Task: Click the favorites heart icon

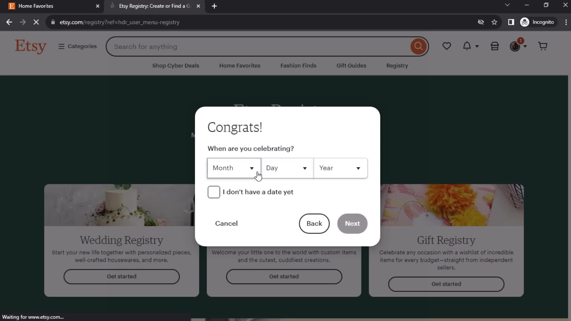Action: tap(447, 46)
